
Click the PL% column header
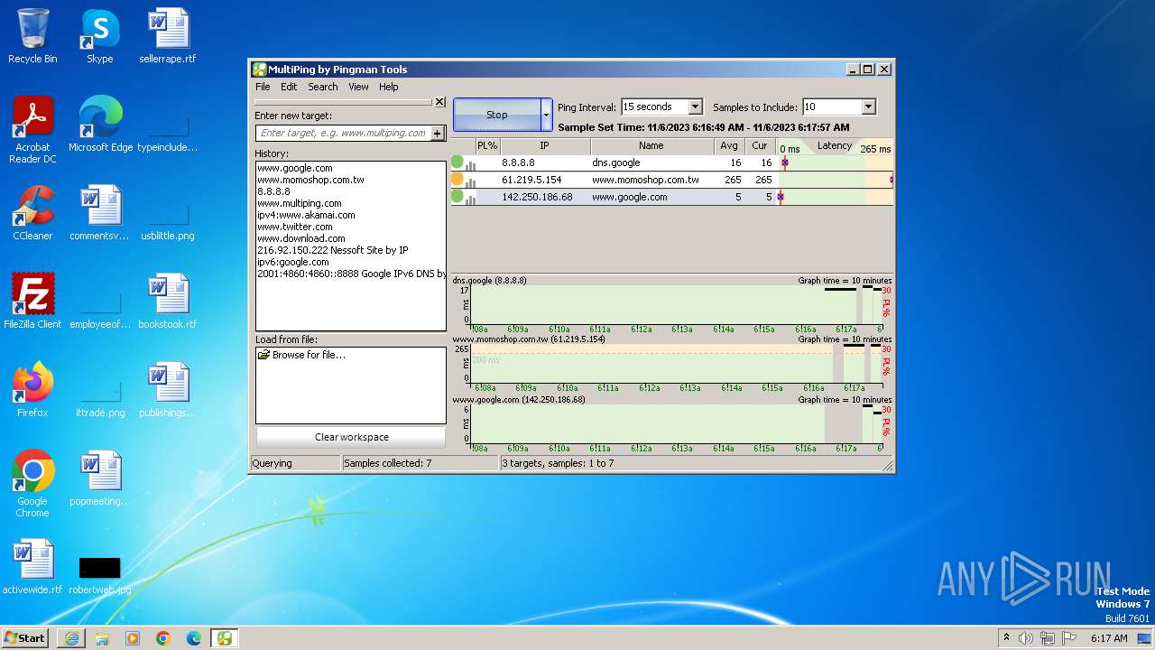(487, 145)
